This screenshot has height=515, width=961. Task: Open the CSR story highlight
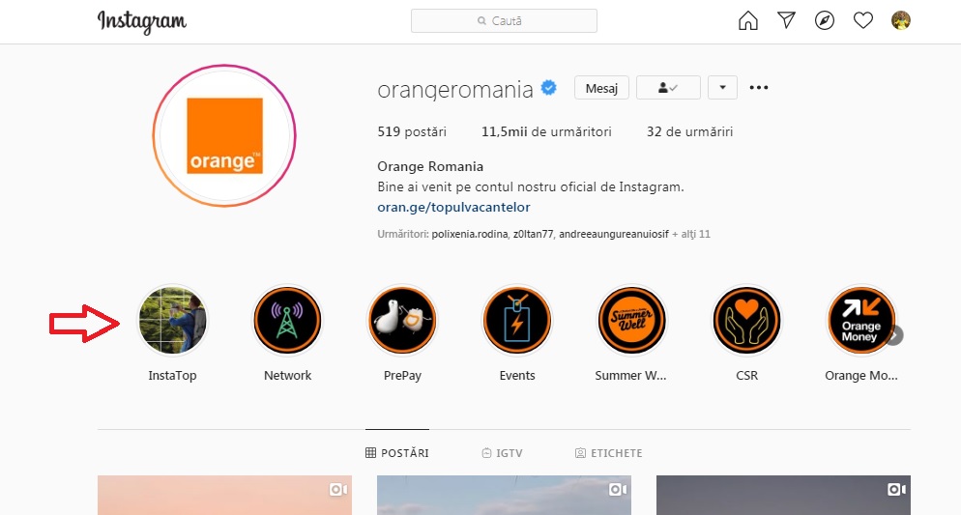[746, 320]
